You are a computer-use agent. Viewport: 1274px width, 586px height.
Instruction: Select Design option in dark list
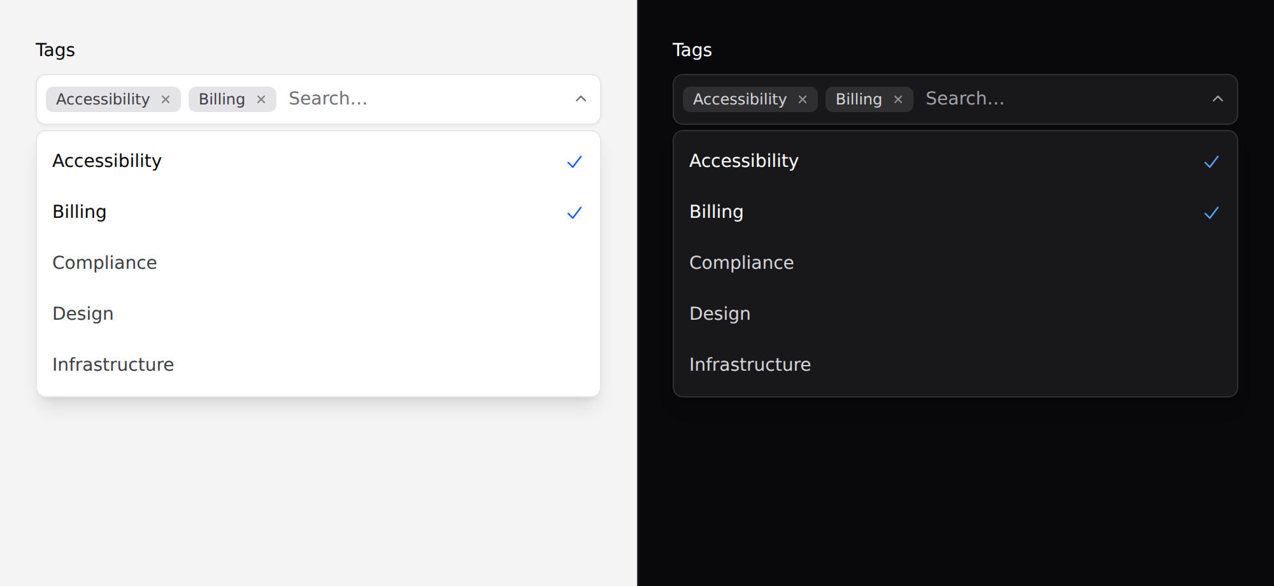[955, 314]
